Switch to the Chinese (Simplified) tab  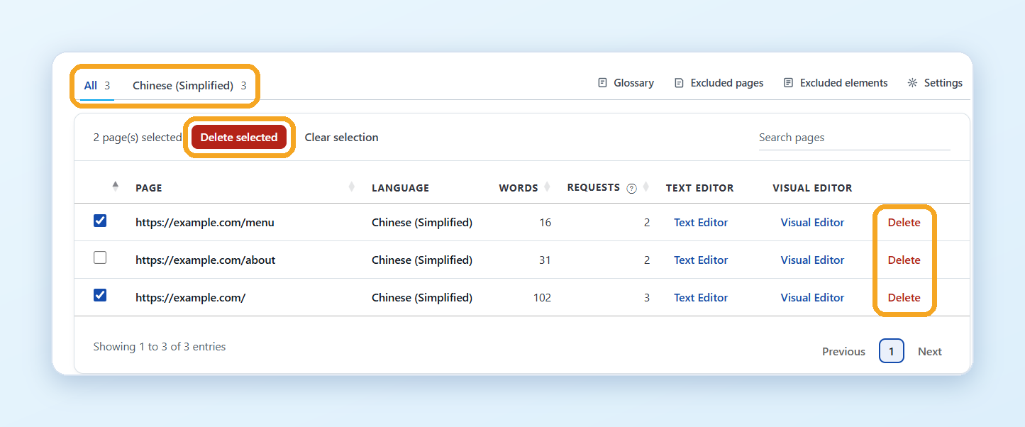click(x=189, y=86)
